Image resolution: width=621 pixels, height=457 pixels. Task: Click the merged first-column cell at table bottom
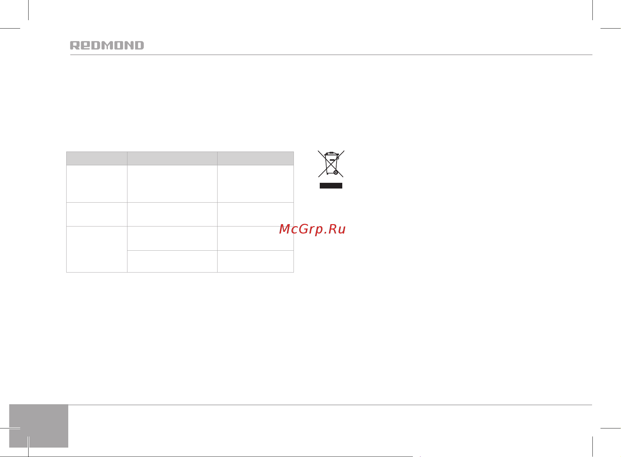97,249
